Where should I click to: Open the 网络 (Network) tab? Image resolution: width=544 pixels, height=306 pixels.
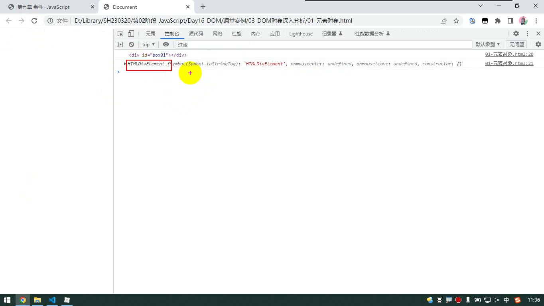click(x=217, y=34)
